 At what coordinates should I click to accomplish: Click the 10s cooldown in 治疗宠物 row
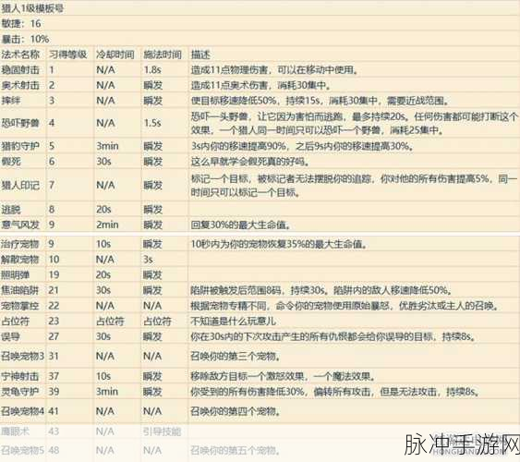point(103,244)
